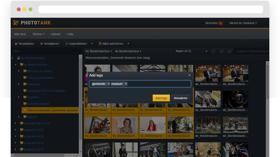Remove the 'gemeente' tag with its x

(108, 84)
